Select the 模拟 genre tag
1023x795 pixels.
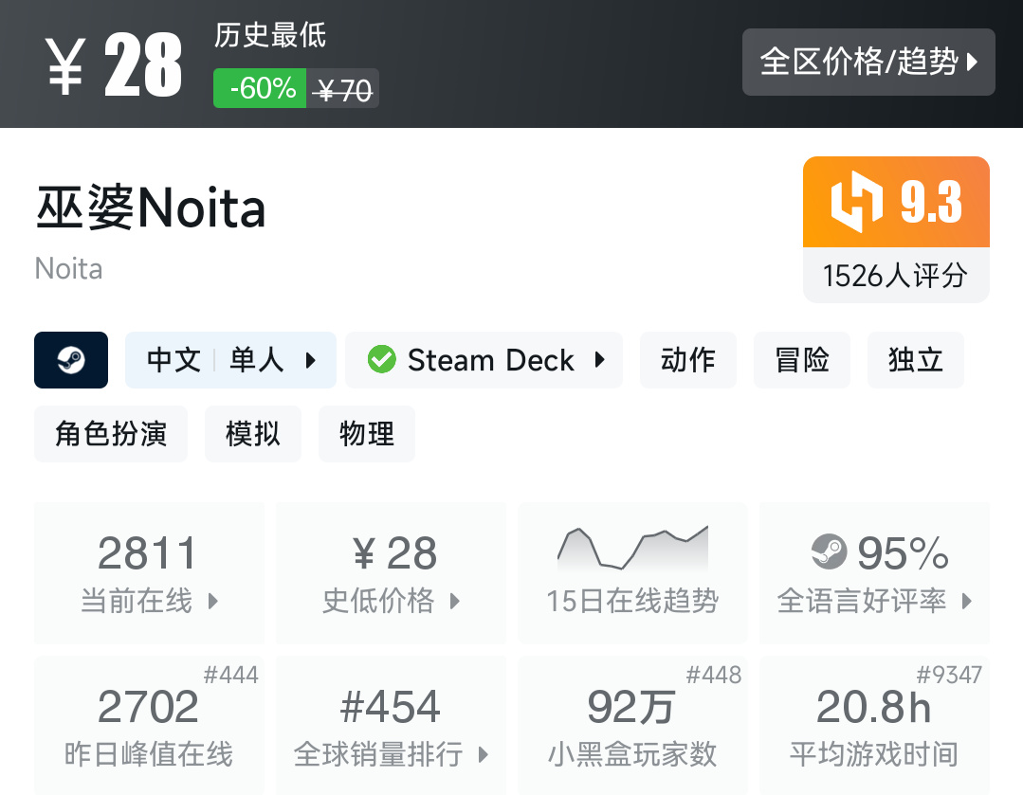(253, 434)
